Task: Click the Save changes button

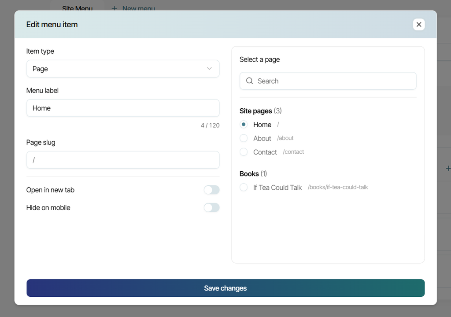Action: point(225,288)
